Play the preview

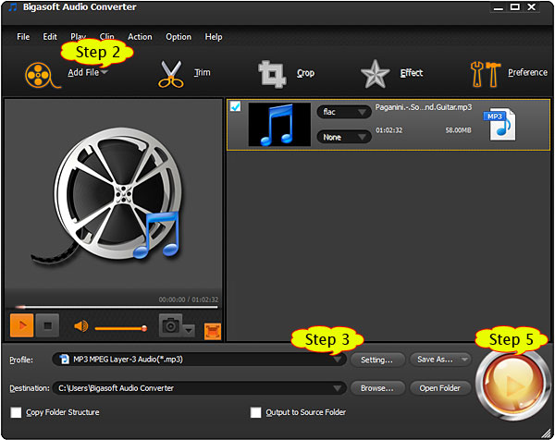tap(21, 325)
